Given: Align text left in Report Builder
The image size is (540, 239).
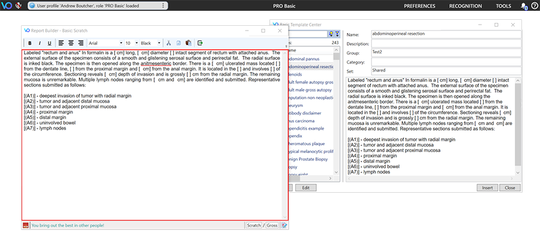Looking at the screenshot, I should point(61,43).
